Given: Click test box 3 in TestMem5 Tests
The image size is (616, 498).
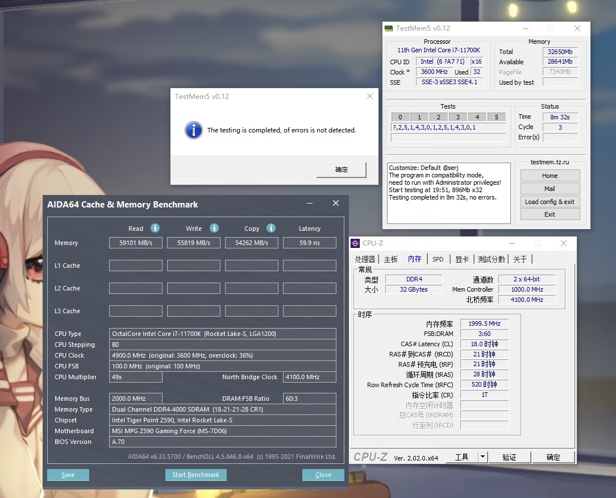Looking at the screenshot, I should (x=458, y=117).
